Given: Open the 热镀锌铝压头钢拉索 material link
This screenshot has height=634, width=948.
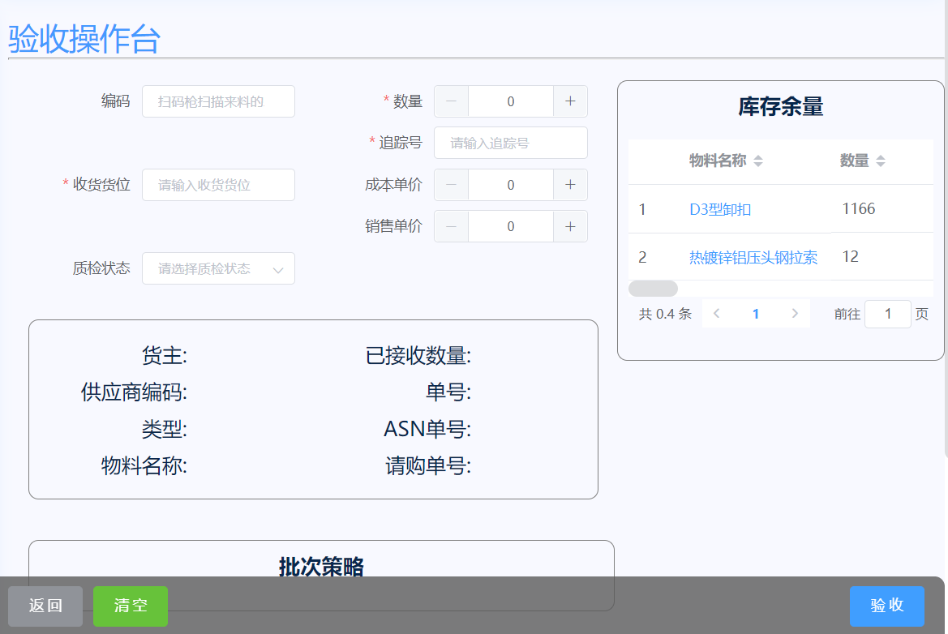Looking at the screenshot, I should point(753,258).
